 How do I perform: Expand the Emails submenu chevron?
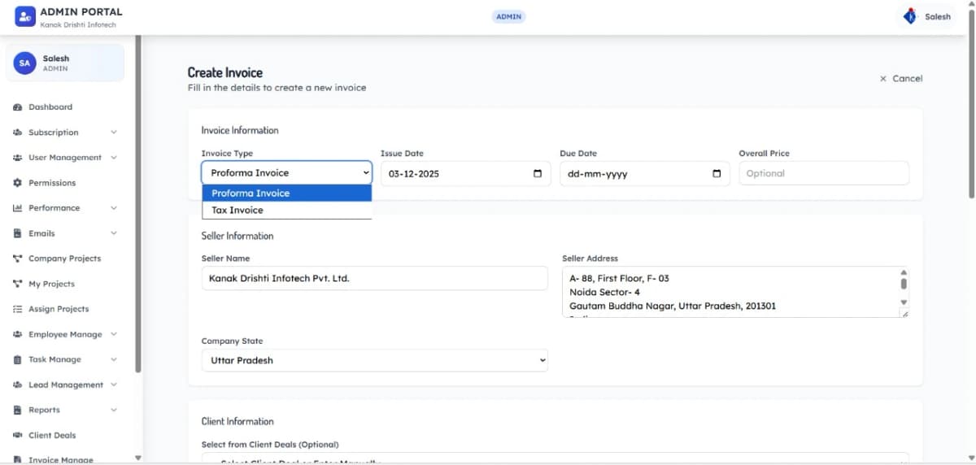point(114,233)
